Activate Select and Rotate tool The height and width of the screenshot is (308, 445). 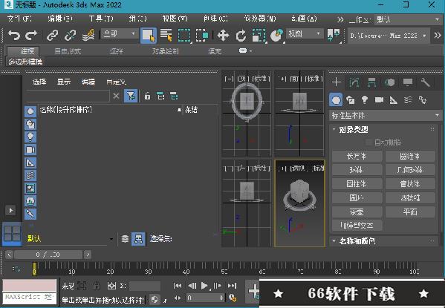tap(241, 36)
